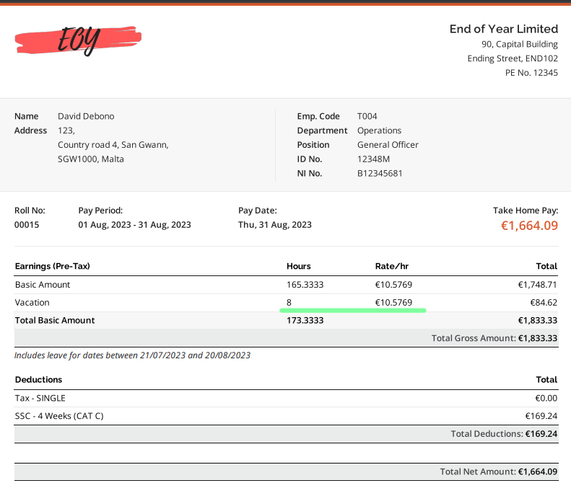Click the EOY company logo
The height and width of the screenshot is (496, 571).
click(x=78, y=40)
